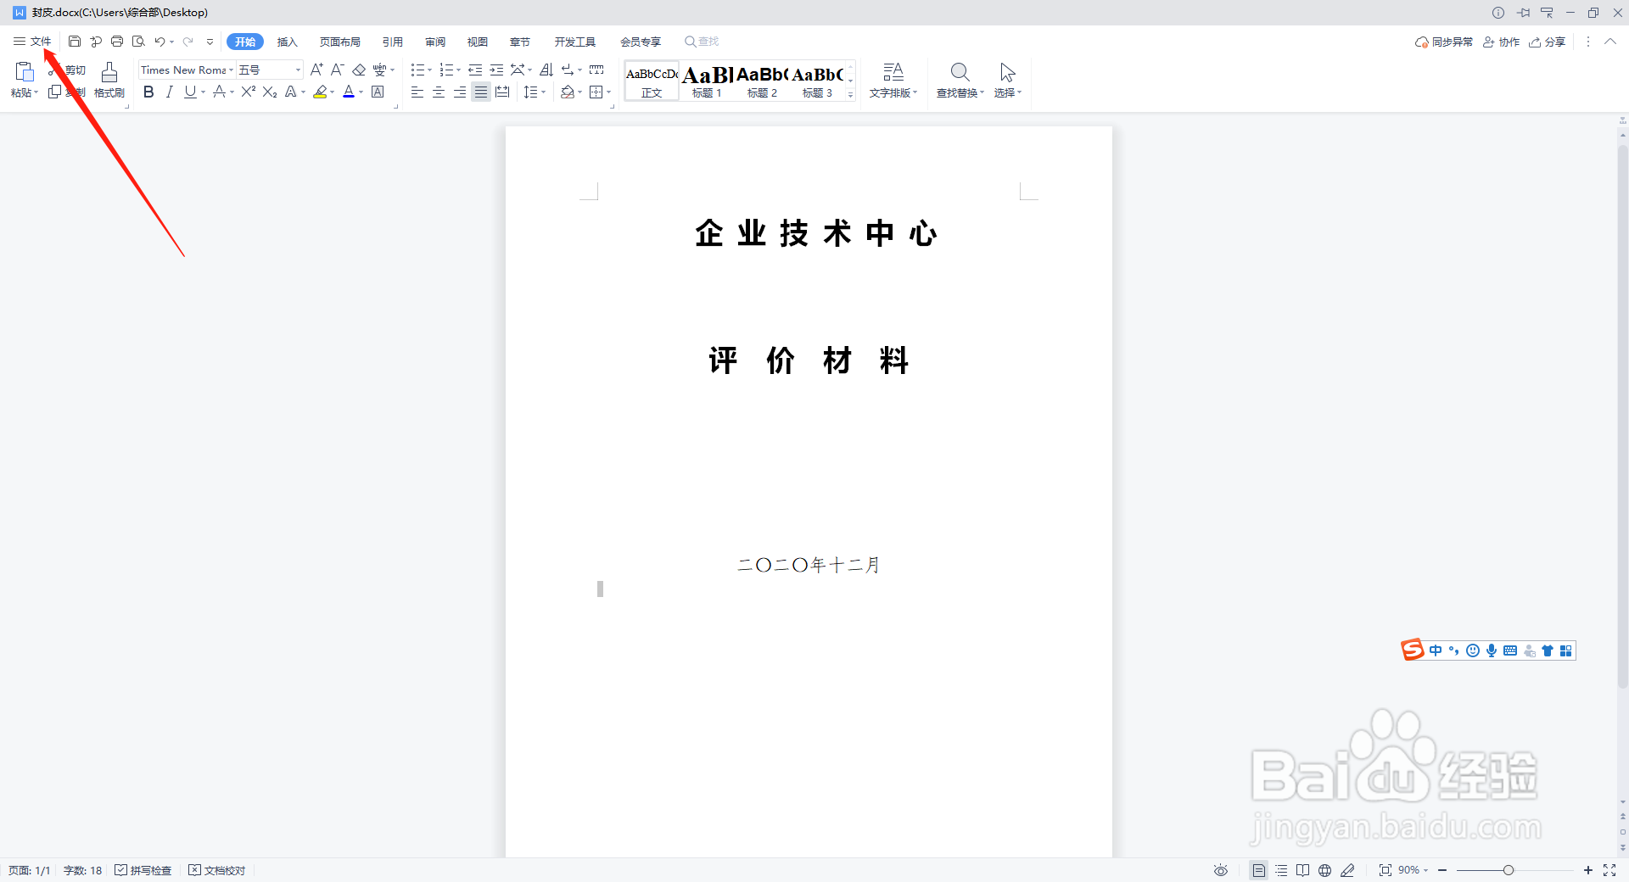The width and height of the screenshot is (1629, 882).
Task: Click the Increase Indent icon
Action: [x=496, y=70]
